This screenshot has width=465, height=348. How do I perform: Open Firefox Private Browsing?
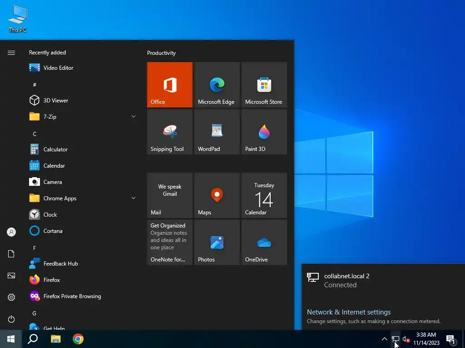click(x=83, y=296)
